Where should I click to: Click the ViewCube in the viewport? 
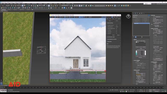tap(128, 16)
